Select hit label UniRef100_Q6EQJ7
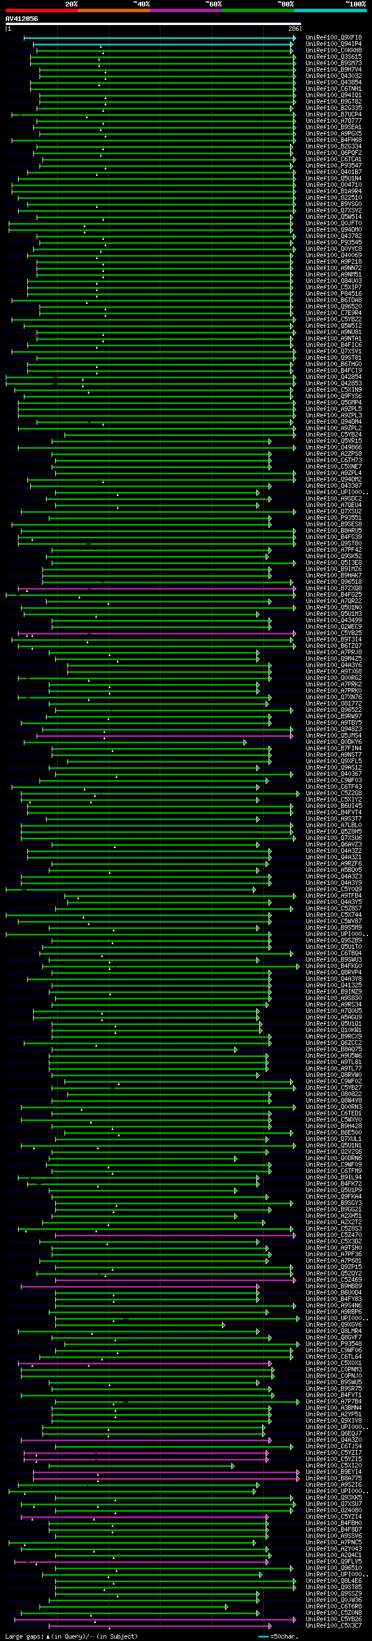This screenshot has height=1641, width=372. [334, 1433]
